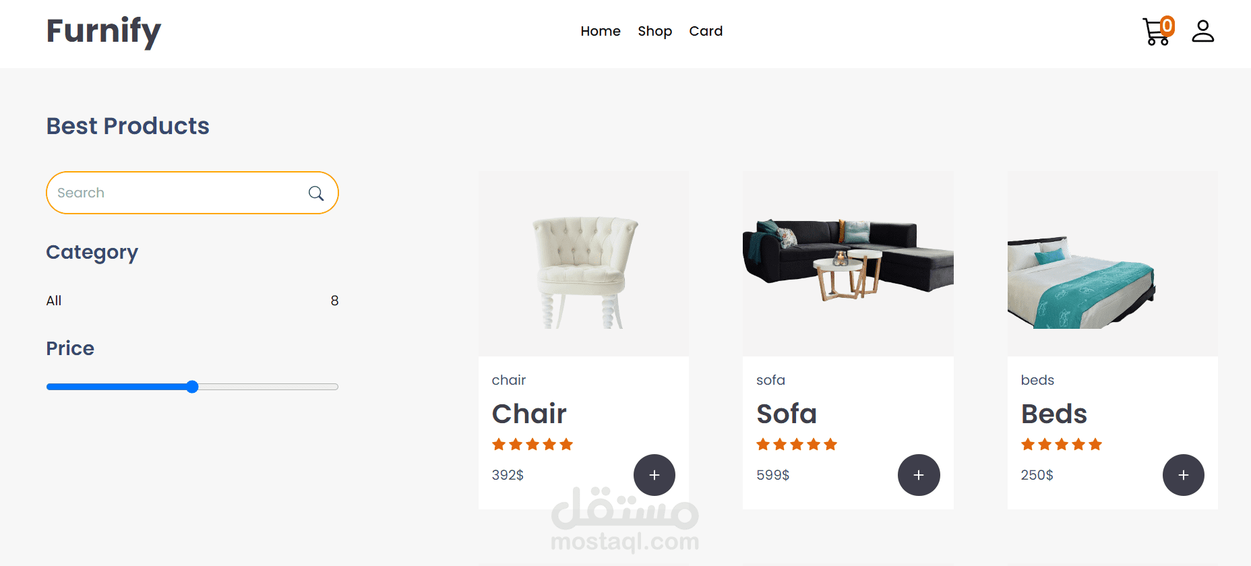Open the user account profile icon
The image size is (1251, 566).
pyautogui.click(x=1202, y=31)
